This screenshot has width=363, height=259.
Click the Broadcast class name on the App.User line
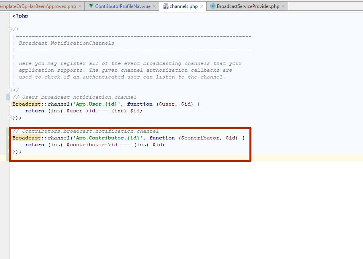tap(26, 104)
